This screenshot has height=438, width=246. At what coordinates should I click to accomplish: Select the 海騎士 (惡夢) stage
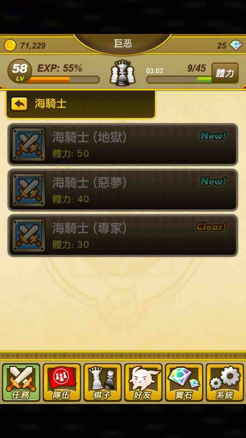click(123, 190)
